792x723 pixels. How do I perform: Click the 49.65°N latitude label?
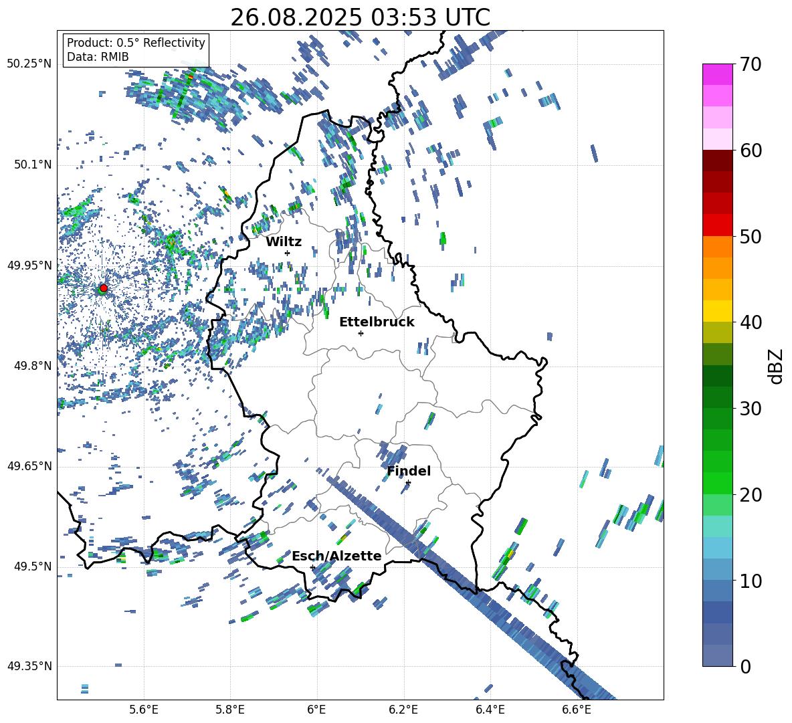[29, 466]
